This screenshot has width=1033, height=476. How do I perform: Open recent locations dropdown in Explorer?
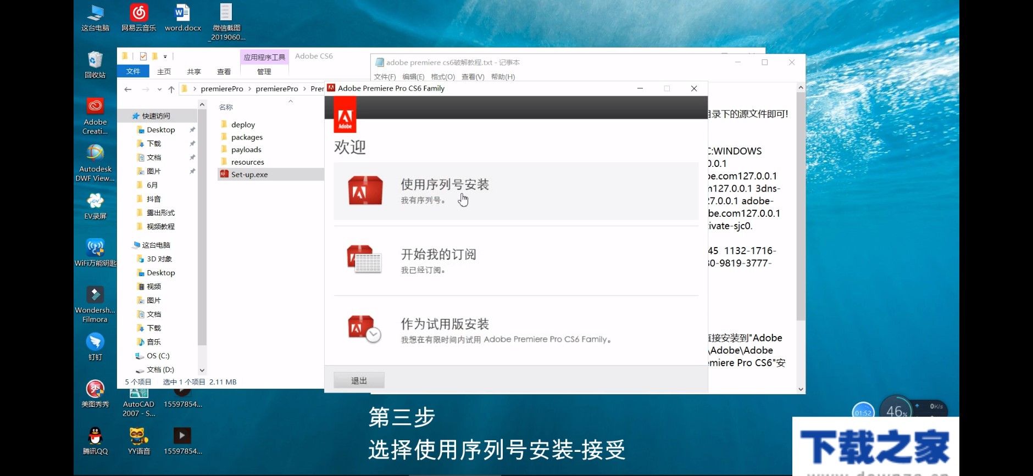pyautogui.click(x=159, y=89)
